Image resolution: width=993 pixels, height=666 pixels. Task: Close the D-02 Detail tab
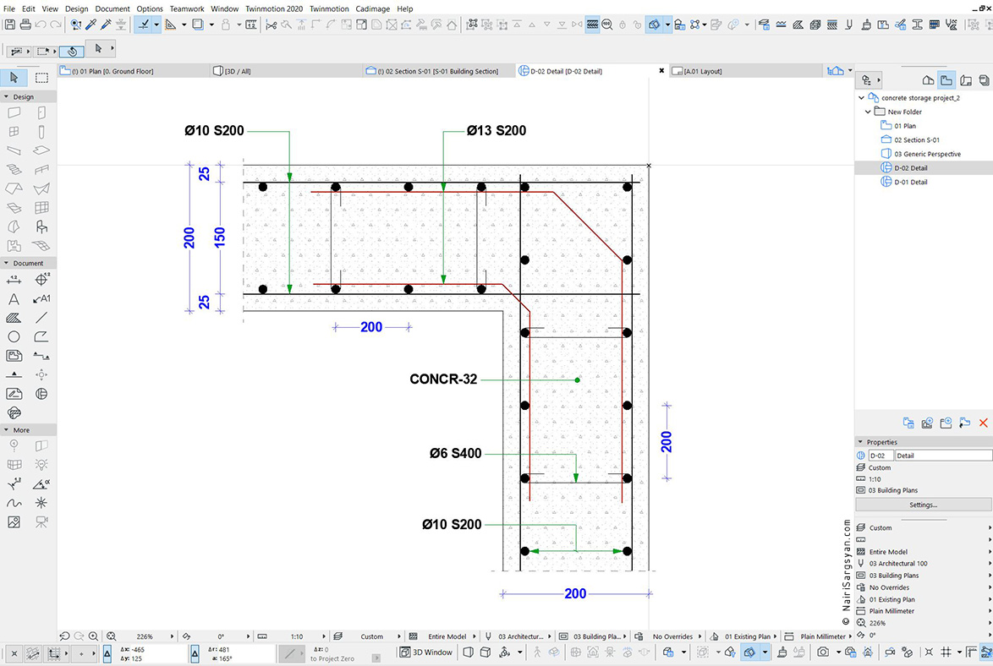[661, 71]
